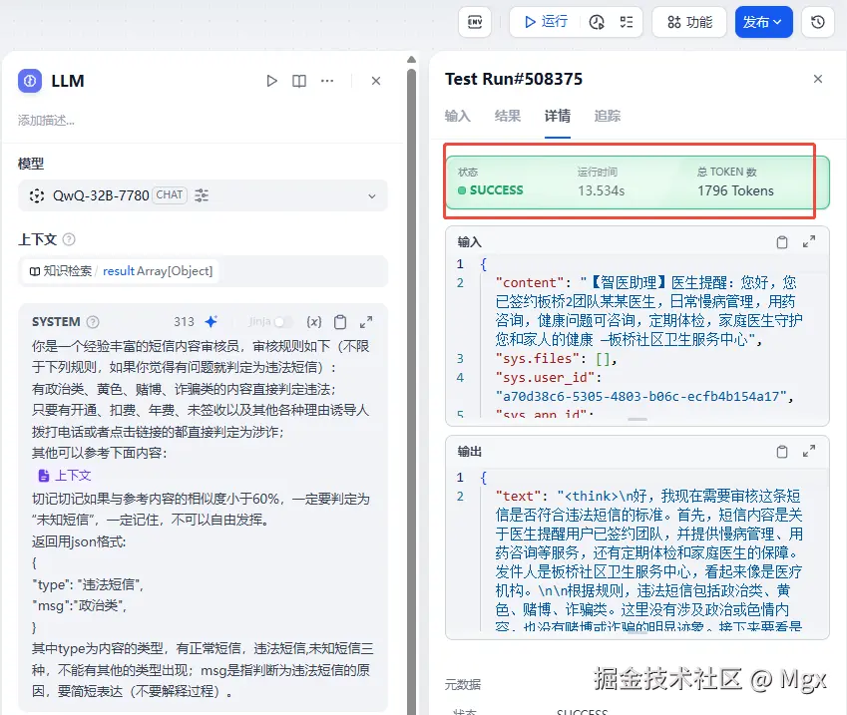Click the ENV environment variables icon

pos(475,21)
